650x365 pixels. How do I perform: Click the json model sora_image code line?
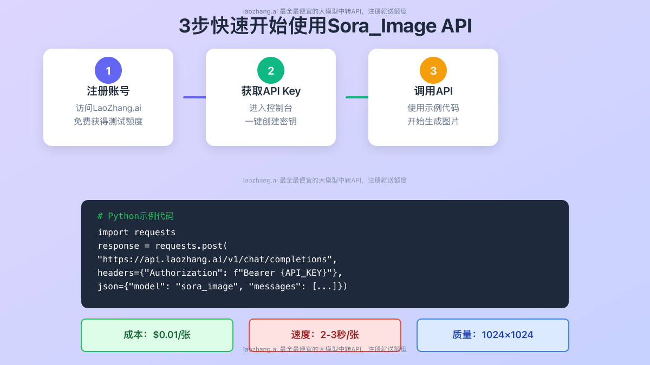[x=222, y=287]
